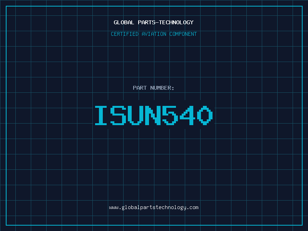The image size is (308, 231).
Task: Select the CERTIFIED AVIATION COMPONENT subtitle
Action: click(154, 34)
